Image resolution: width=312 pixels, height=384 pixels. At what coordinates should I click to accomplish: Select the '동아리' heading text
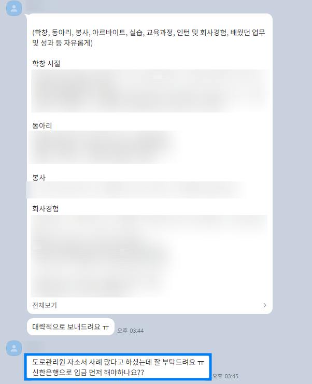point(42,126)
